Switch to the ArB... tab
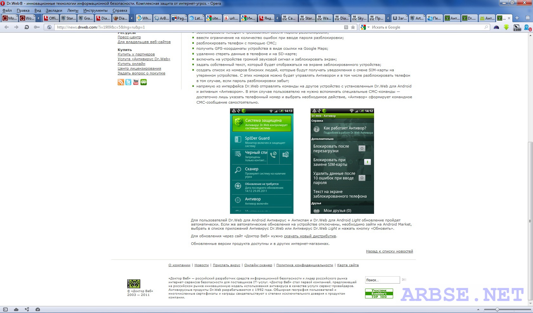Viewport: 533px width, 313px height. (161, 18)
